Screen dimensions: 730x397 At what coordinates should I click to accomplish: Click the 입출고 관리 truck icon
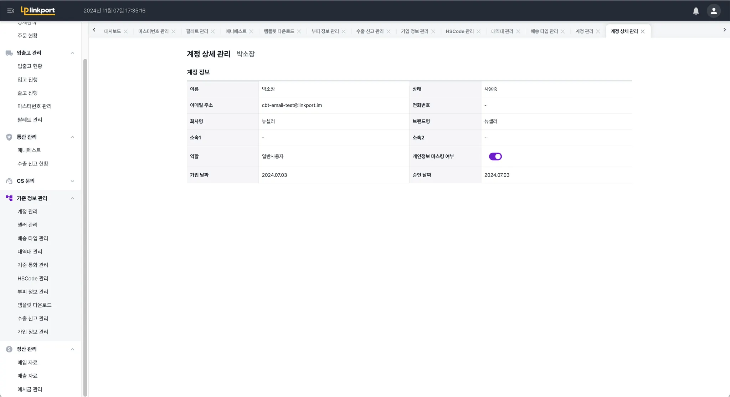click(x=9, y=53)
